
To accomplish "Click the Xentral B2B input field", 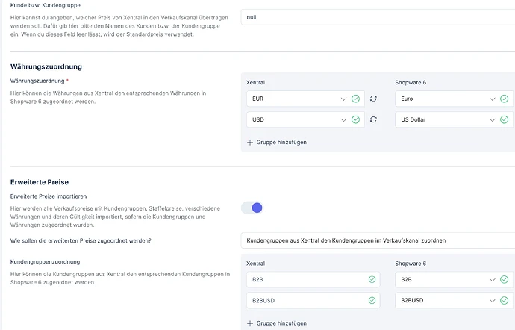I will 313,279.
